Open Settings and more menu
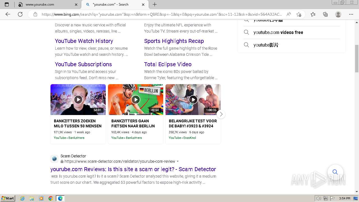This screenshot has height=202, width=359. point(351,14)
